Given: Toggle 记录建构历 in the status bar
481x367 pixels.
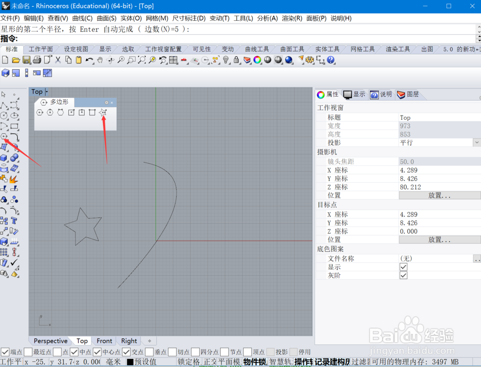Looking at the screenshot, I should [x=332, y=362].
